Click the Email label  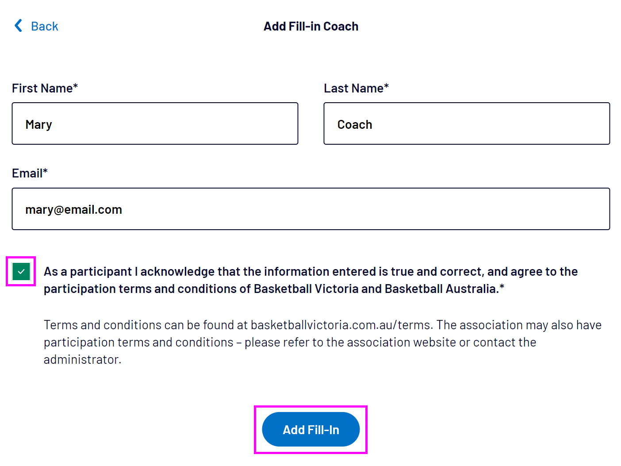(x=27, y=173)
